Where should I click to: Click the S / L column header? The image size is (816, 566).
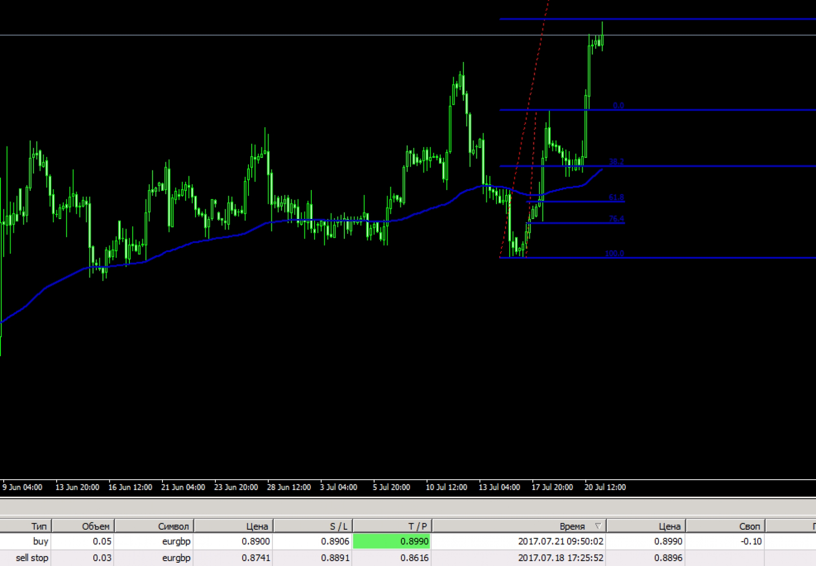tap(338, 526)
